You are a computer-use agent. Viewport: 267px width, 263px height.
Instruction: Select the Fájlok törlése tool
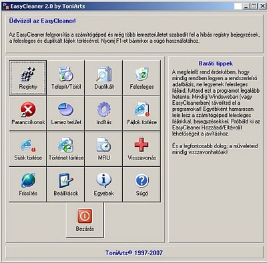coord(142,113)
